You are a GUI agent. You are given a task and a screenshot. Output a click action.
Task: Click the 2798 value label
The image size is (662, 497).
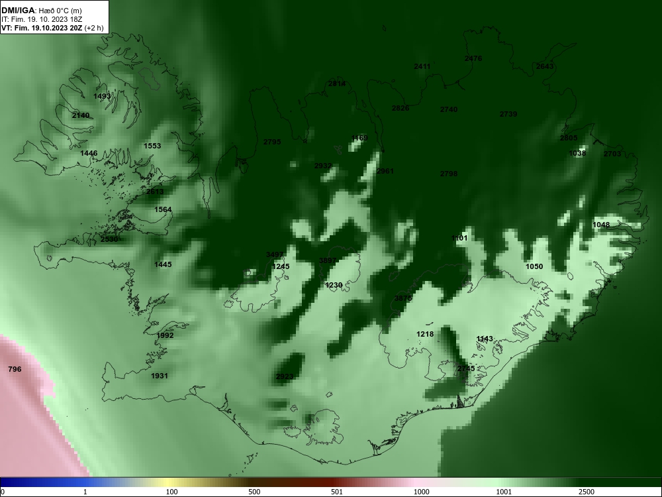pyautogui.click(x=449, y=174)
